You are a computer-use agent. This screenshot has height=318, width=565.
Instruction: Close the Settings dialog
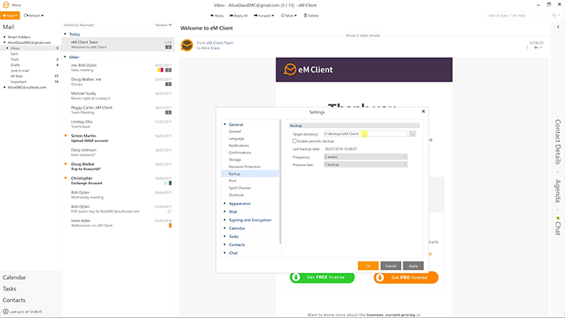[424, 111]
